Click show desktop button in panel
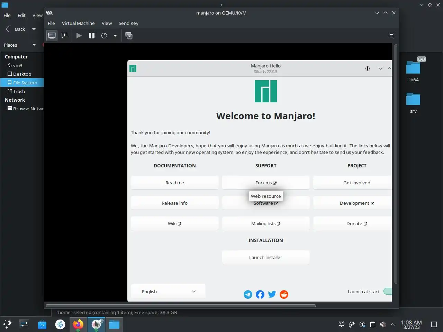 tap(434, 324)
